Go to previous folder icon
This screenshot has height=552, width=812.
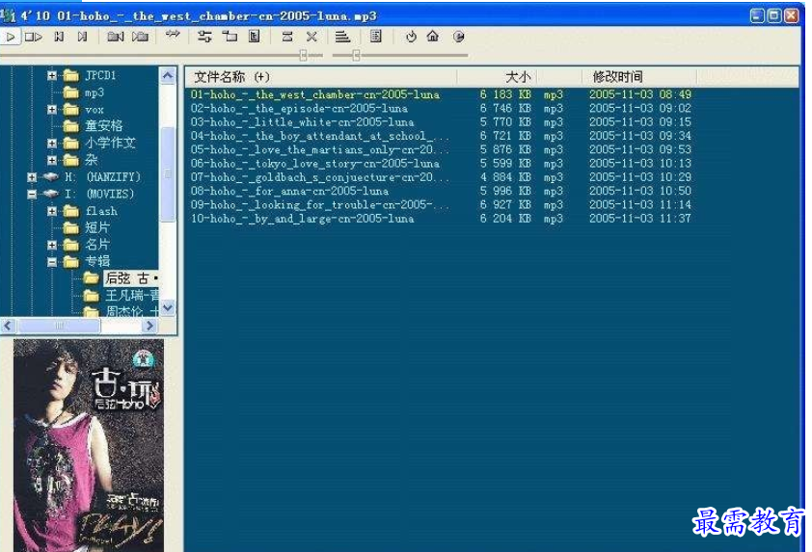116,37
